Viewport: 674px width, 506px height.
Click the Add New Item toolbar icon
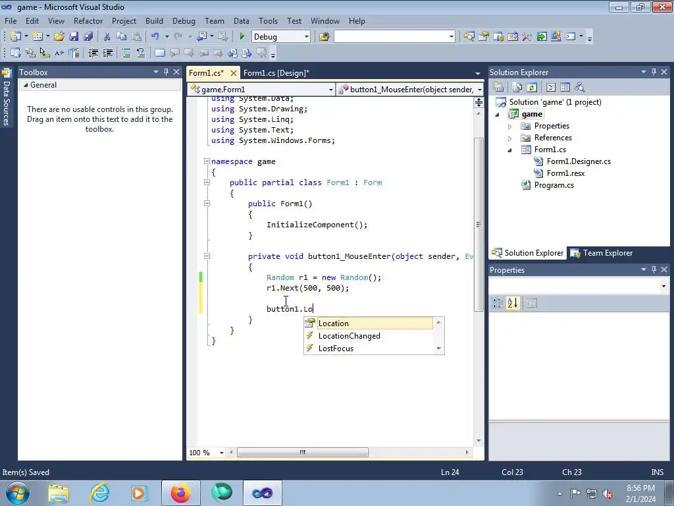[x=38, y=37]
